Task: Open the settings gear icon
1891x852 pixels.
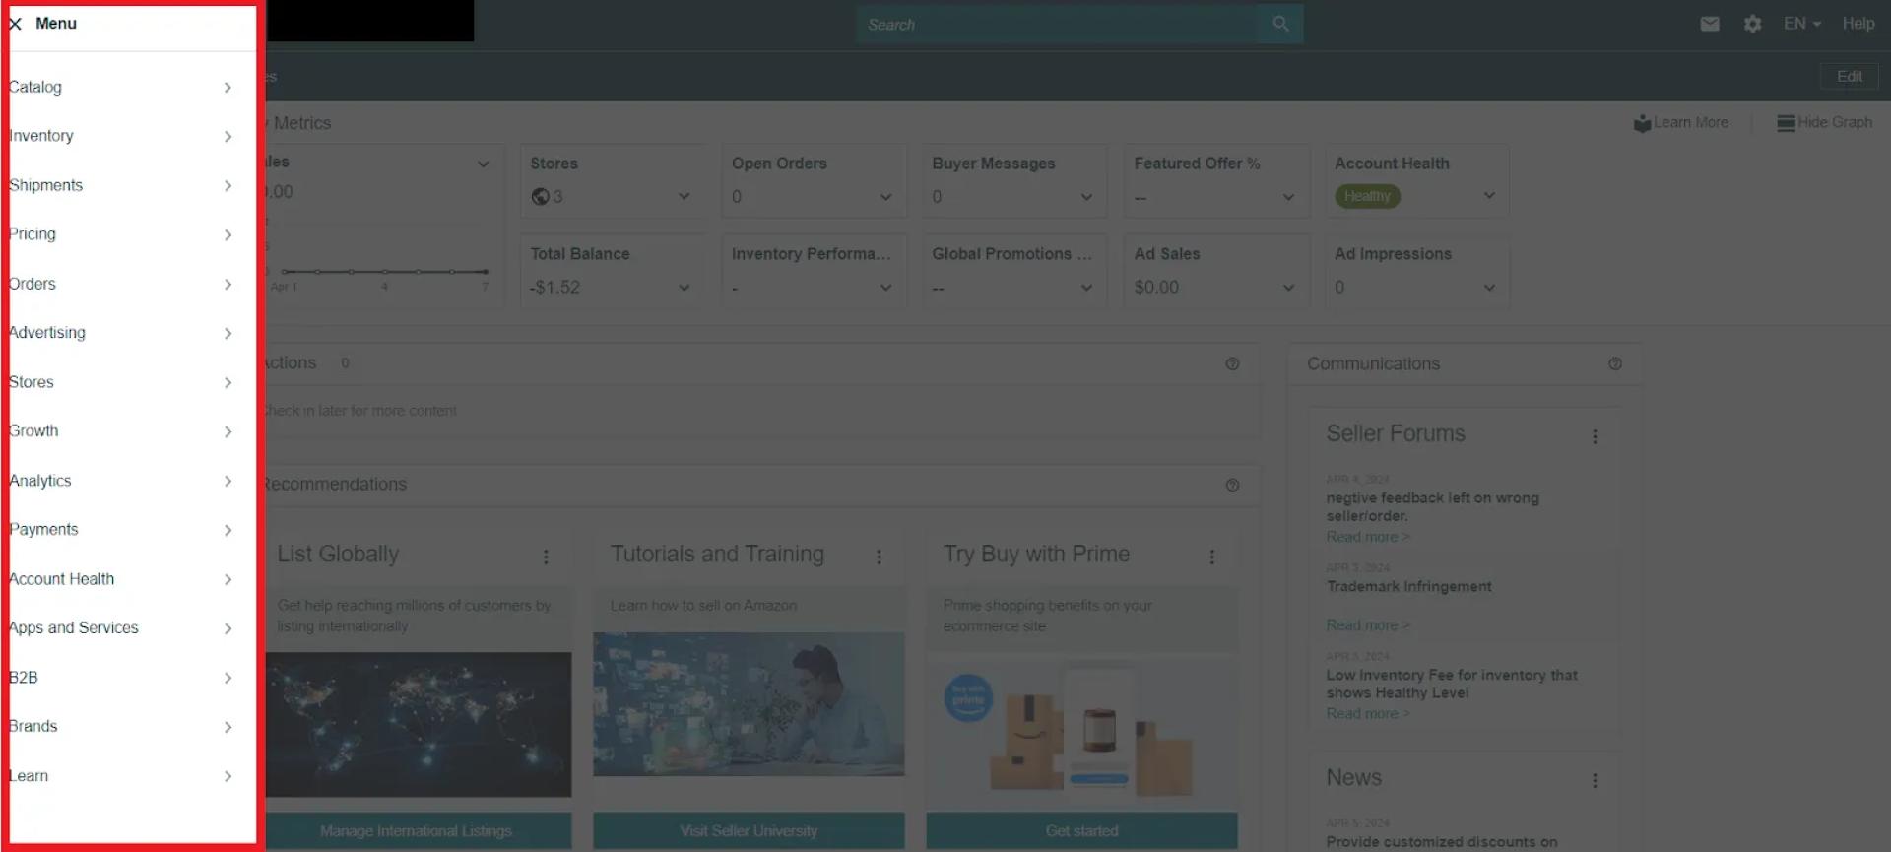Action: tap(1752, 24)
